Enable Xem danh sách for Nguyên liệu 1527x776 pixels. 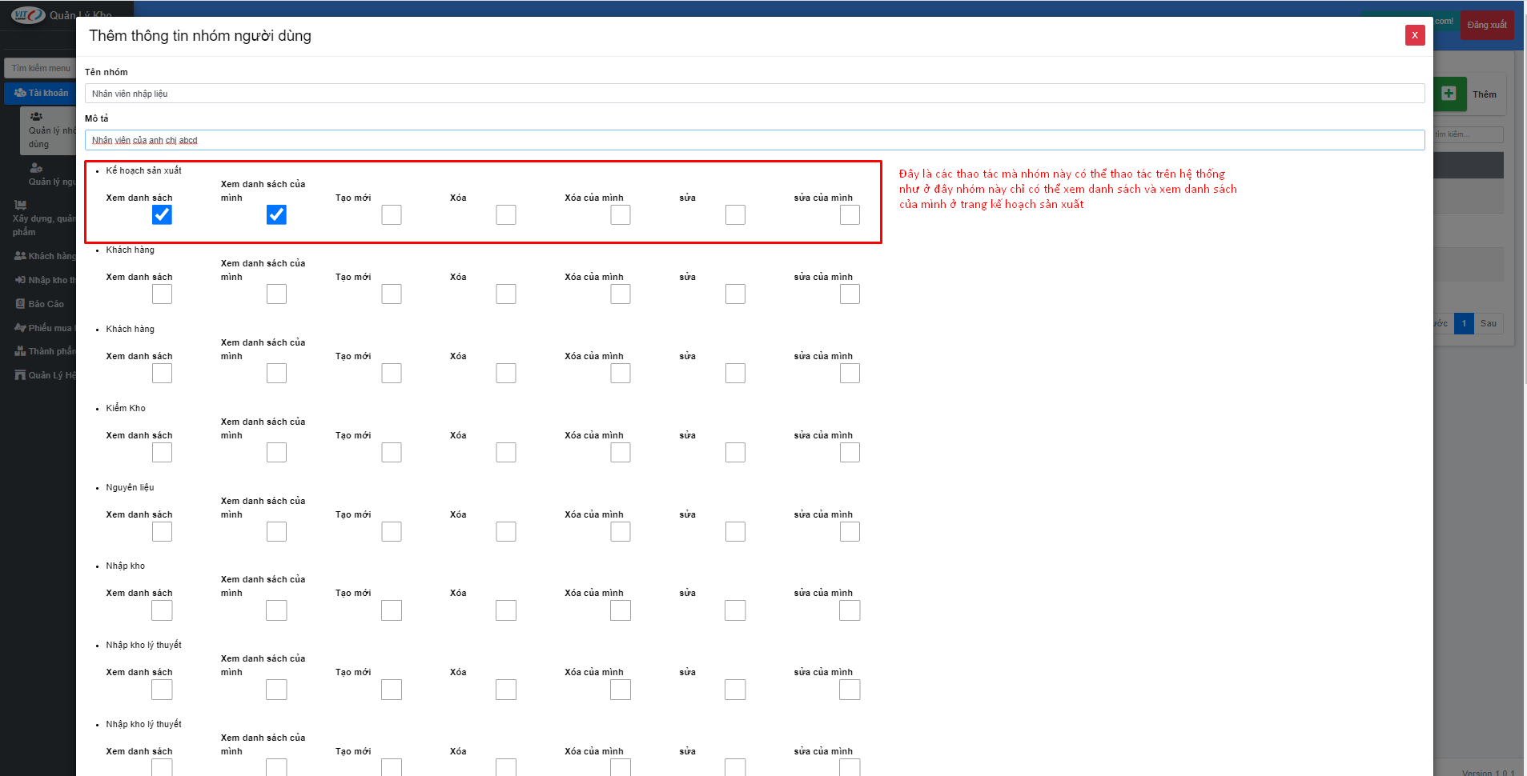coord(162,531)
